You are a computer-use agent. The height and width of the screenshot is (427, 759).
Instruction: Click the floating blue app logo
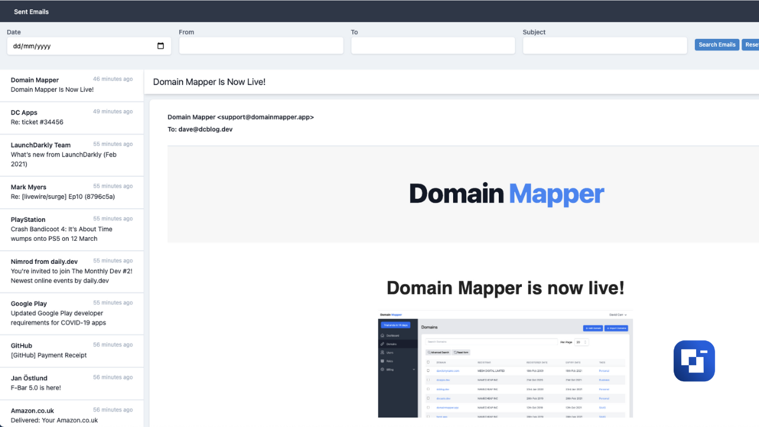pos(694,361)
